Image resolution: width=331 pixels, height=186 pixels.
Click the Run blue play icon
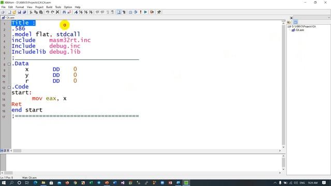[145, 12]
